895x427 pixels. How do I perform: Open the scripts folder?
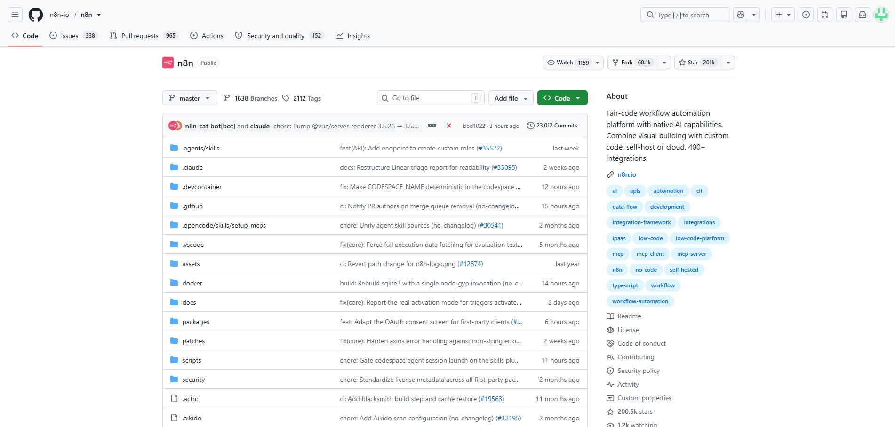pyautogui.click(x=192, y=360)
